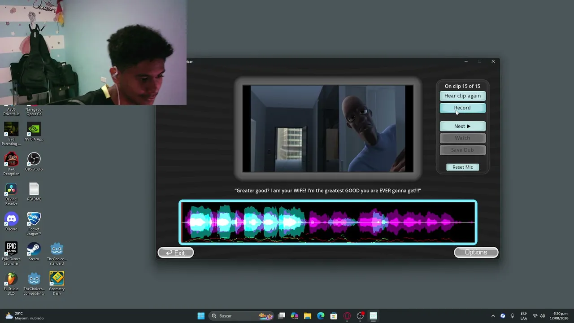Go to the Next clip
This screenshot has height=323, width=574.
coord(462,126)
